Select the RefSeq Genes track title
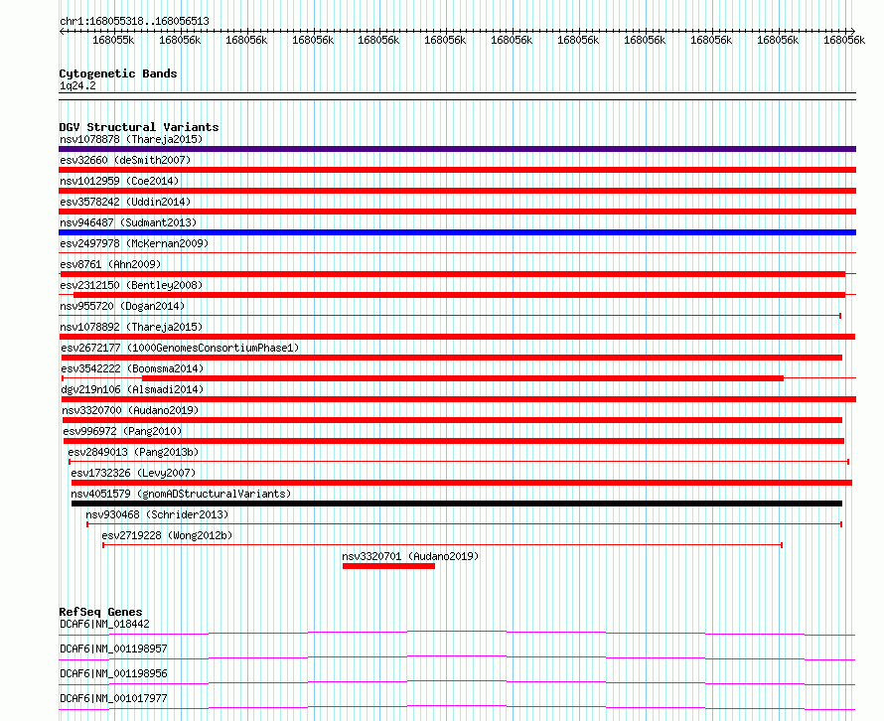The height and width of the screenshot is (721, 884). (100, 612)
